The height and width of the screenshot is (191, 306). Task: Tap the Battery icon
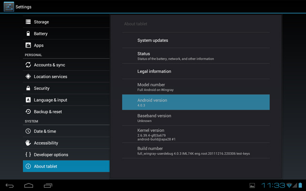(x=28, y=34)
